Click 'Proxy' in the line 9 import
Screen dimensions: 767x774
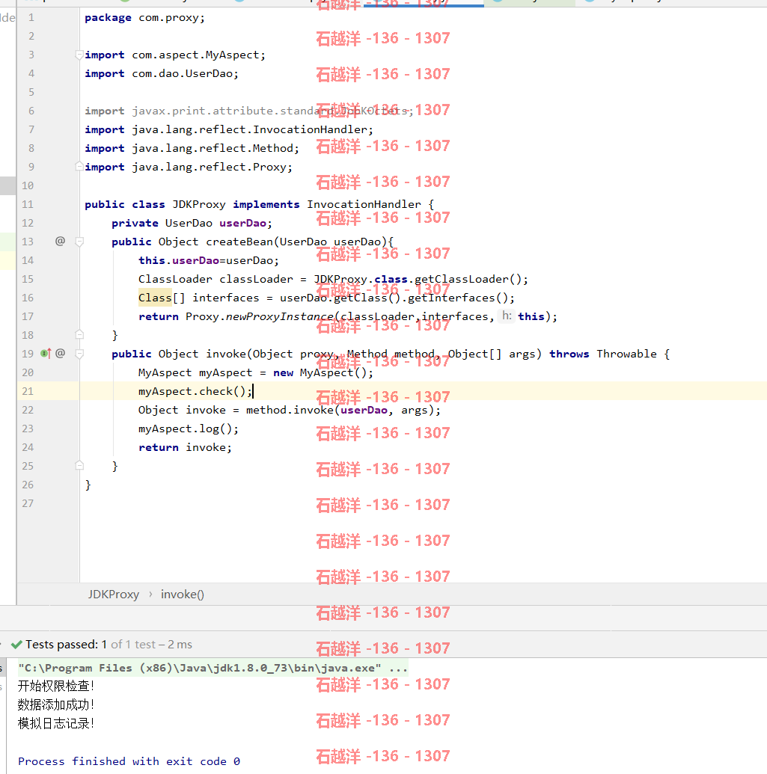(x=269, y=168)
